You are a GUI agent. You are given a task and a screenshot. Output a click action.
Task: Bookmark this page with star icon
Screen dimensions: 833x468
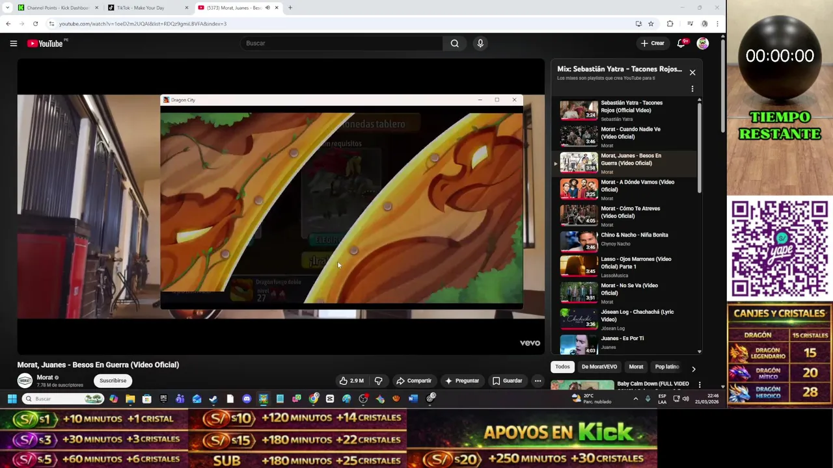click(651, 23)
